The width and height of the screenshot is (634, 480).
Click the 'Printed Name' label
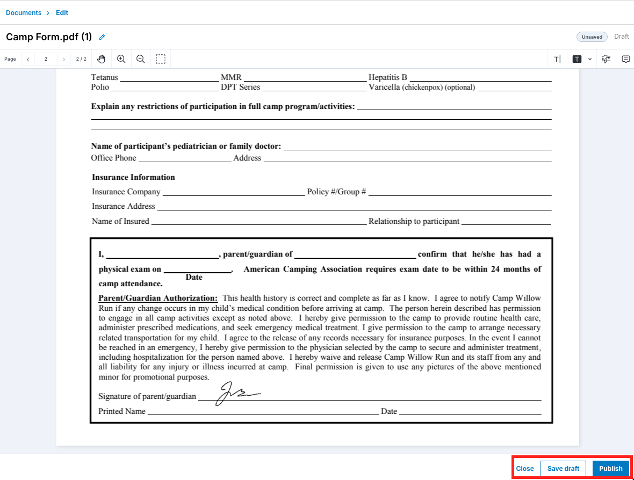(122, 411)
